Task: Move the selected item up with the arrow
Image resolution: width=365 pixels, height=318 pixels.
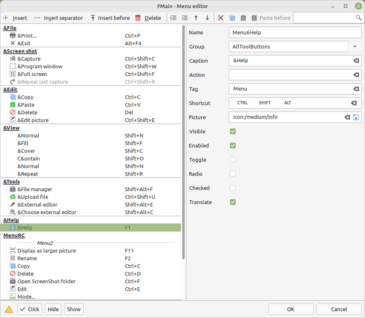Action: (x=196, y=18)
